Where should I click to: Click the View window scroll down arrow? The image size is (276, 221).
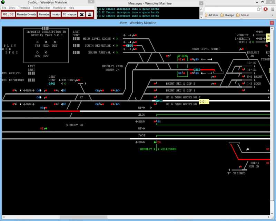[x=272, y=213]
